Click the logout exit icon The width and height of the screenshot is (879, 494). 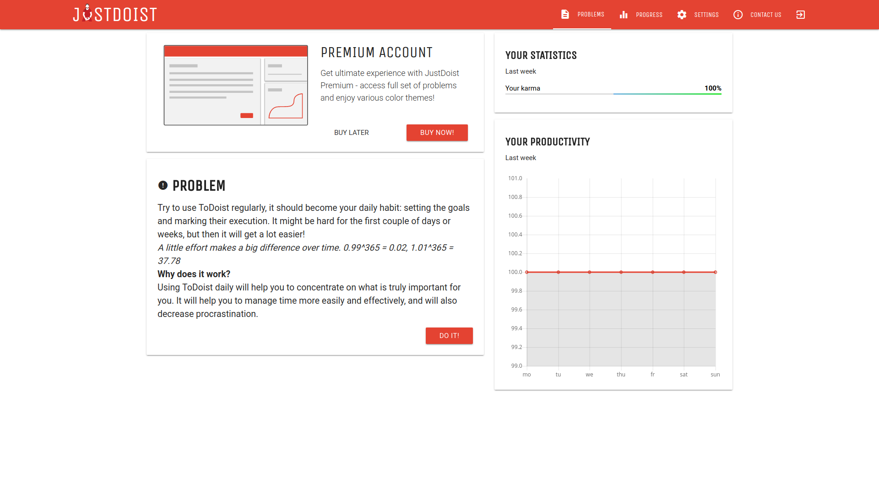click(x=800, y=15)
